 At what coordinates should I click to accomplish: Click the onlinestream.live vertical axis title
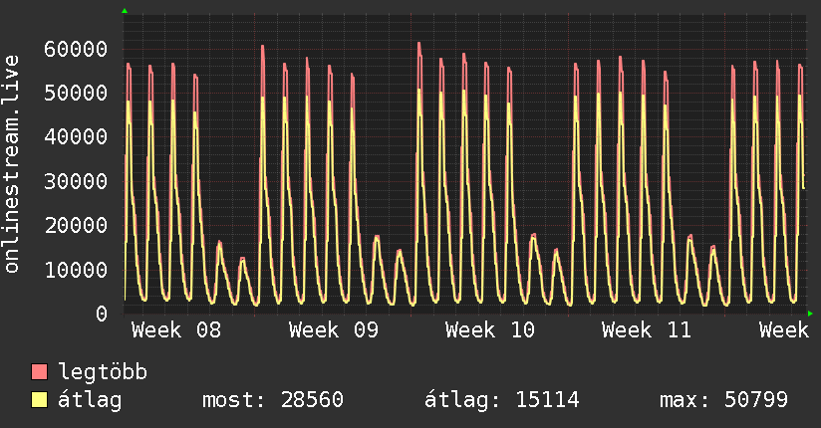pyautogui.click(x=12, y=164)
